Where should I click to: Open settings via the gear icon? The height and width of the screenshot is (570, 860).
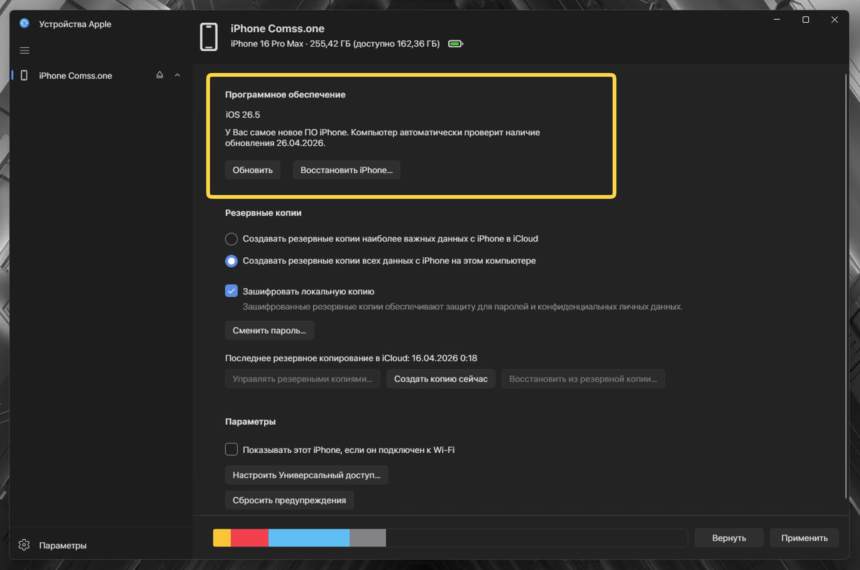tap(24, 545)
